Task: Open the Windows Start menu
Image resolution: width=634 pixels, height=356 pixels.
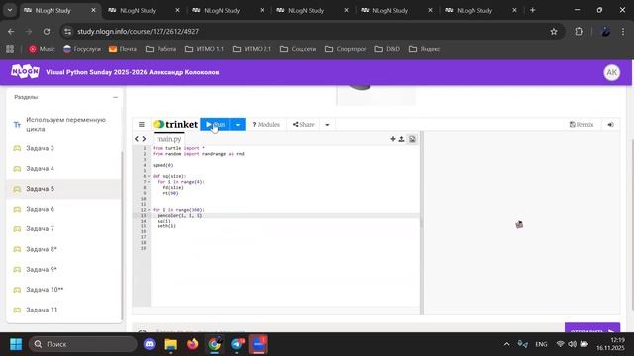Action: pyautogui.click(x=16, y=344)
